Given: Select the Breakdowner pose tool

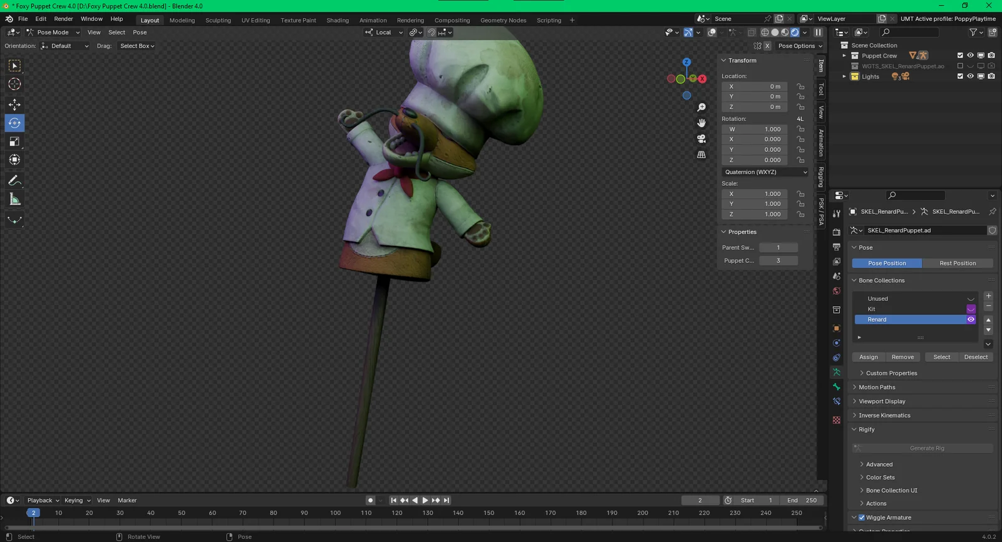Looking at the screenshot, I should pyautogui.click(x=14, y=220).
